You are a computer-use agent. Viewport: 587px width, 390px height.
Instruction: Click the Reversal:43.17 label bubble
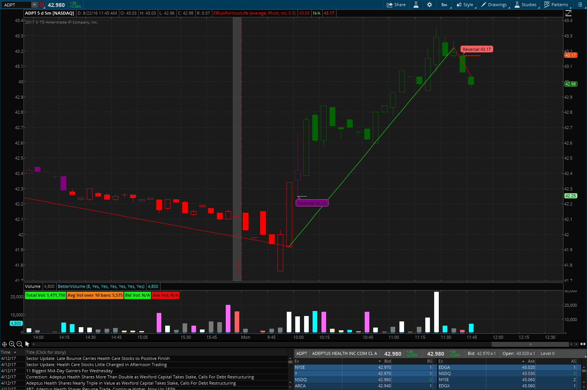477,49
